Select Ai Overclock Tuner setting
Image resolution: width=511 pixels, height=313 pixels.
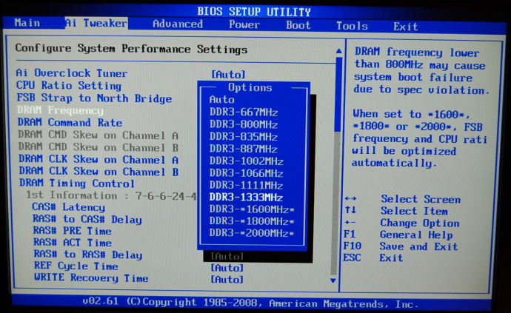tap(72, 73)
